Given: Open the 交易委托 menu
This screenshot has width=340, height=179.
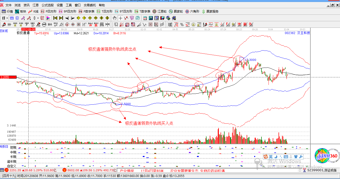Looking at the screenshot, I should coord(90,5).
